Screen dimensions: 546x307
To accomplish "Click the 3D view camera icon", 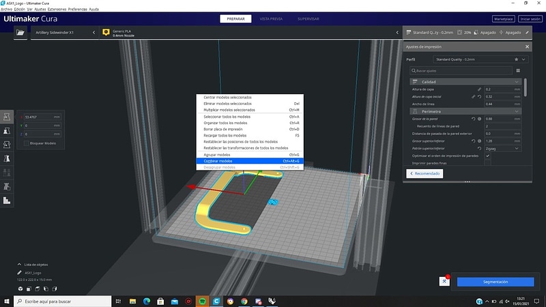I will tap(20, 289).
